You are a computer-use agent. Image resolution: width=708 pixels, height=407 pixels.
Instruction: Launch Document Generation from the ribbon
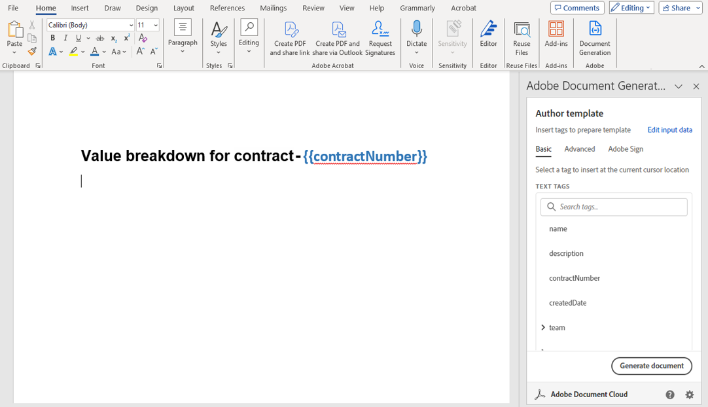click(x=594, y=38)
